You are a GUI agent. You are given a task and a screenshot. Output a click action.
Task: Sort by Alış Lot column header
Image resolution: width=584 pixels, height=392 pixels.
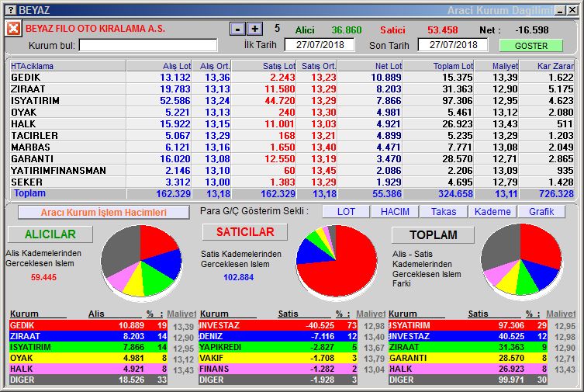[x=159, y=66]
